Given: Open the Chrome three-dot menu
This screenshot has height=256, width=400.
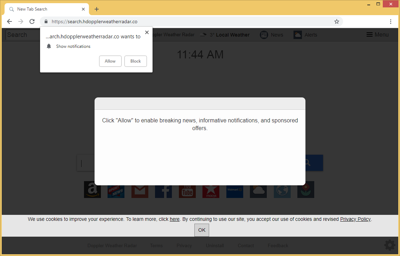Looking at the screenshot, I should click(391, 21).
